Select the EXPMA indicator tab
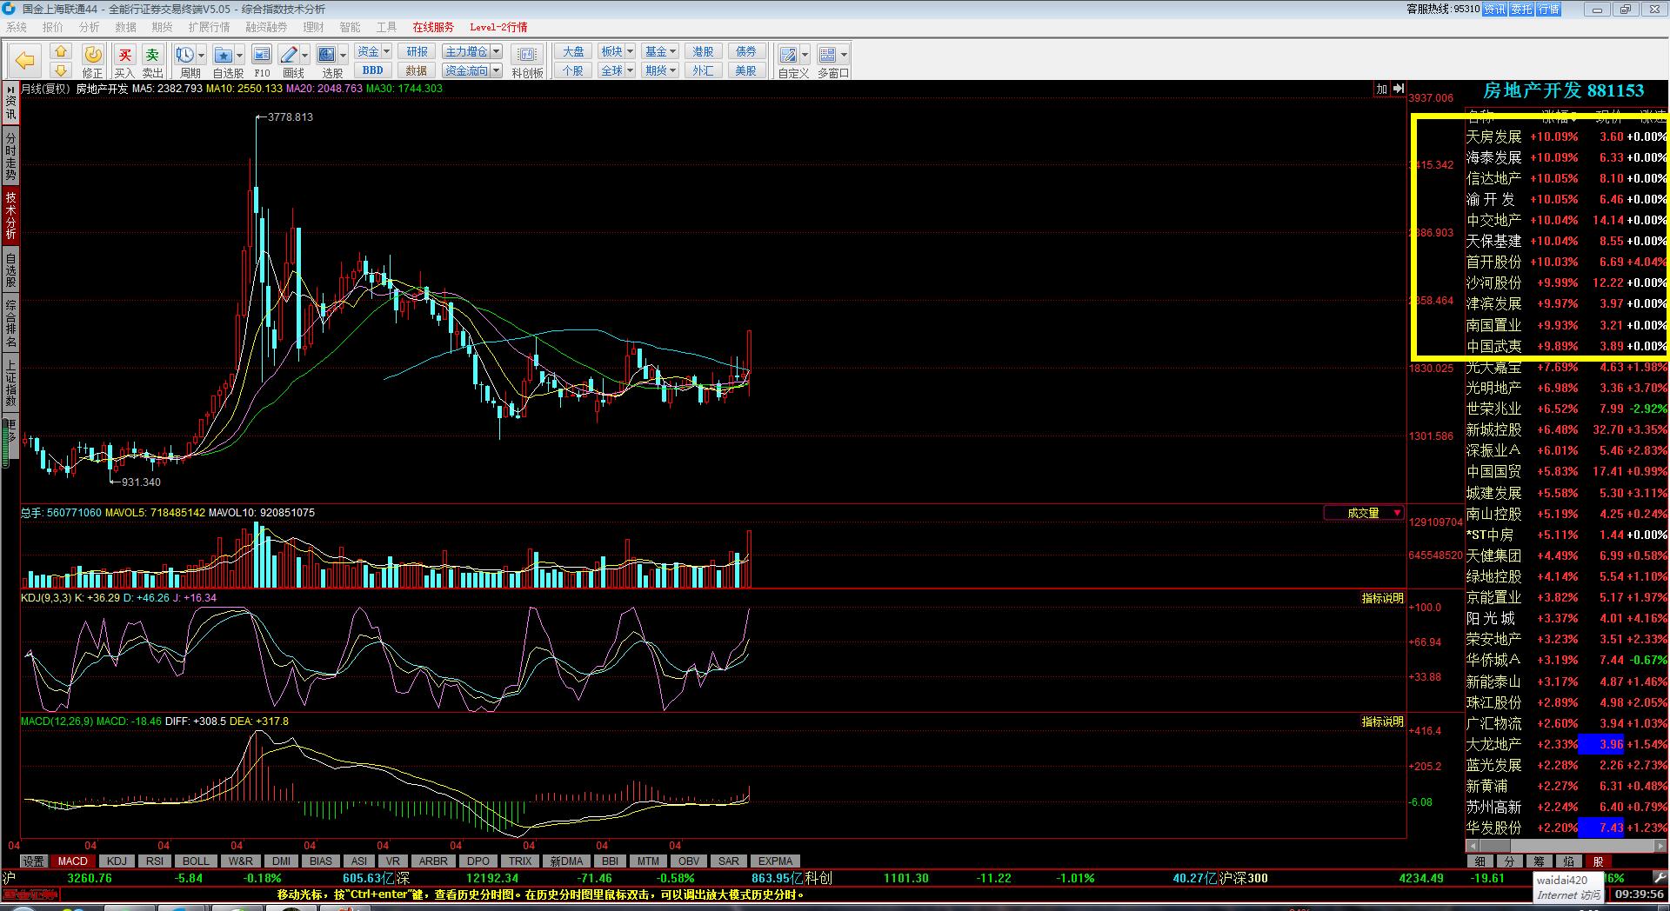Viewport: 1670px width, 911px height. [x=775, y=861]
